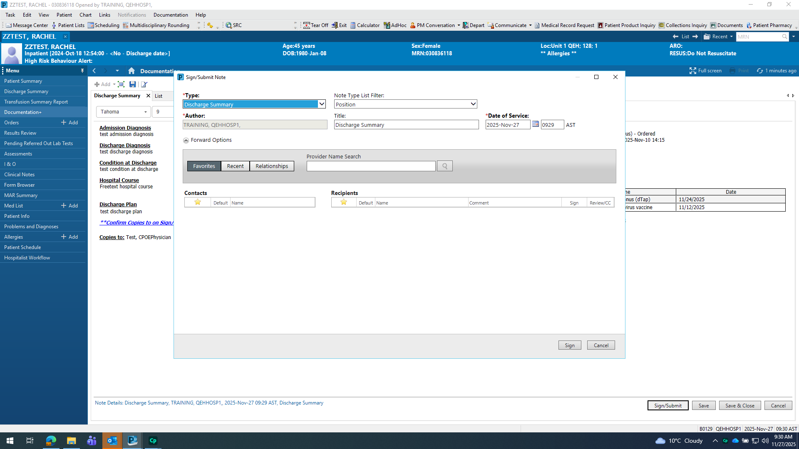Click the Sign button in dialog

pos(569,345)
